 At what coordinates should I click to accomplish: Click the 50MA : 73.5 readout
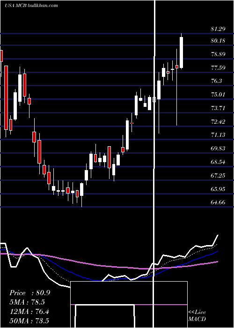pos(29,321)
